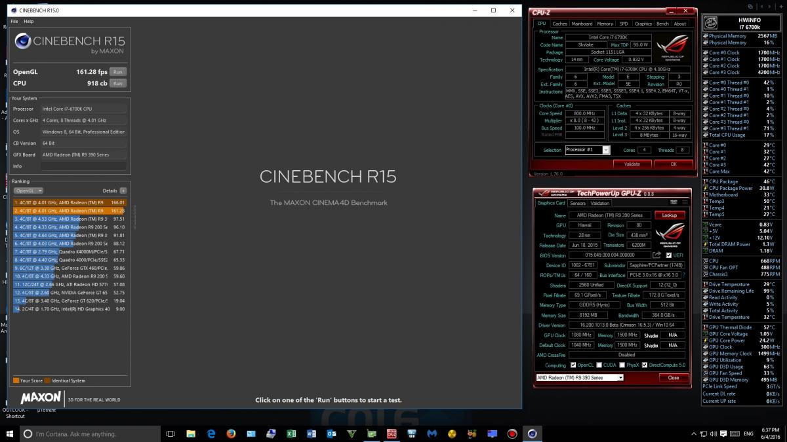787x442 pixels.
Task: Toggle the UEFI checkbox in GPU-Z
Action: [669, 255]
